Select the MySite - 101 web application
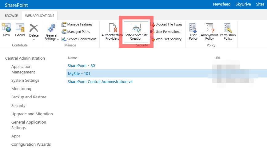The image size is (267, 150). click(x=79, y=74)
